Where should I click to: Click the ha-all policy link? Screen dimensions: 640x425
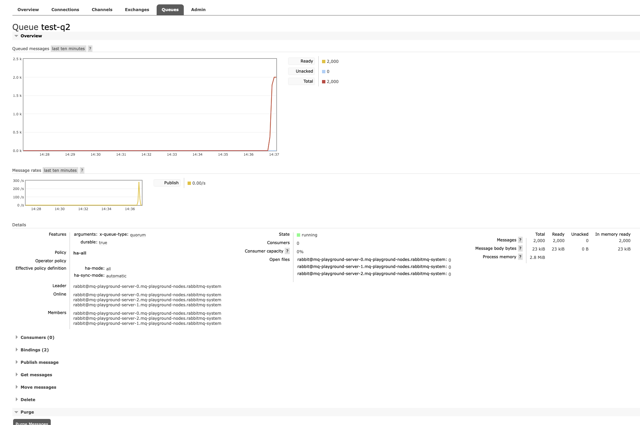[x=80, y=253]
